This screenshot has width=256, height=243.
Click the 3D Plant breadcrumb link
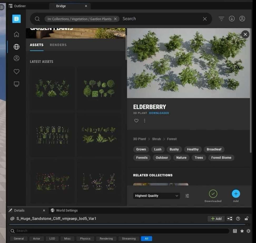tap(139, 139)
